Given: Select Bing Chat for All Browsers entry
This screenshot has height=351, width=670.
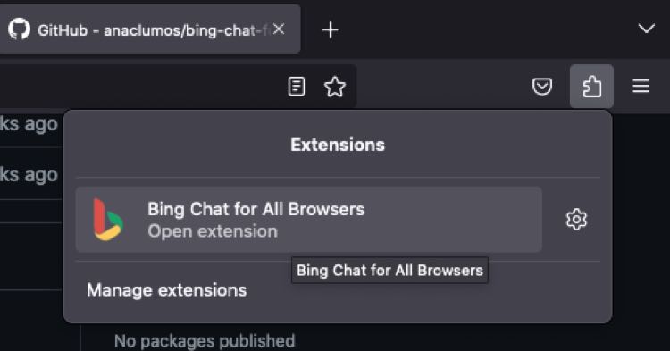Looking at the screenshot, I should 309,220.
